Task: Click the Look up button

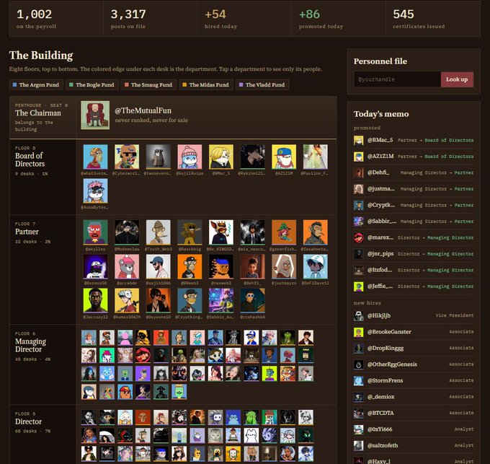Action: [x=457, y=79]
